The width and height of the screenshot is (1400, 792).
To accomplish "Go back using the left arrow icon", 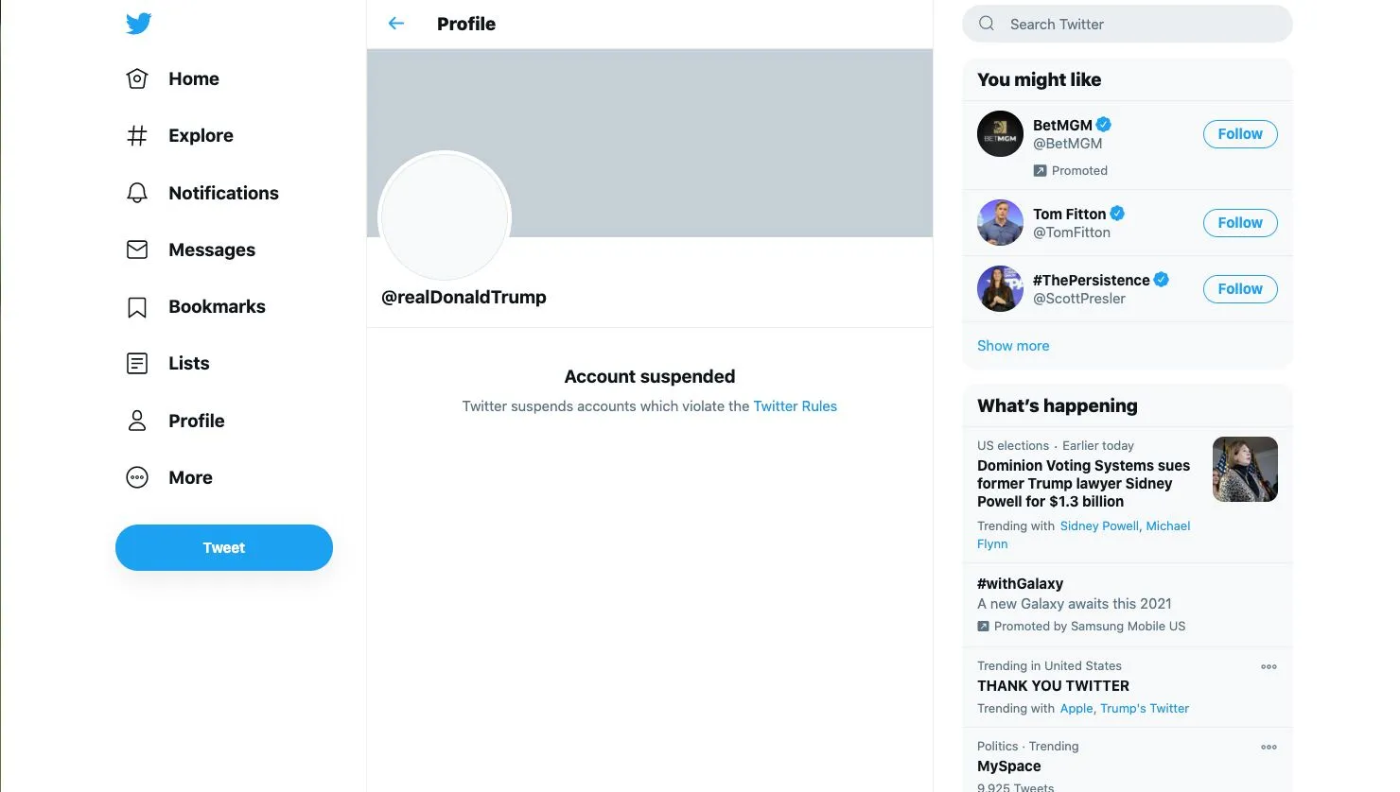I will pyautogui.click(x=396, y=24).
